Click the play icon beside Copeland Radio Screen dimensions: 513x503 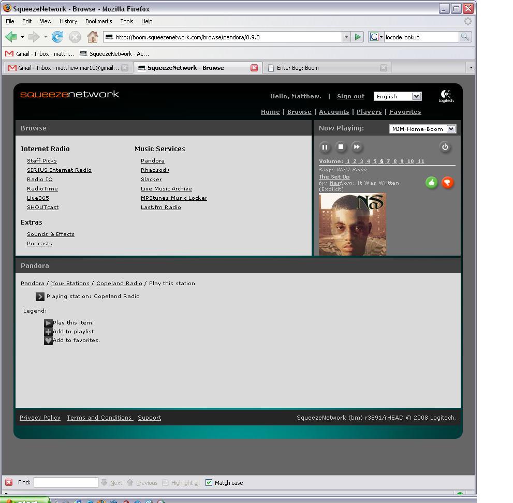40,297
